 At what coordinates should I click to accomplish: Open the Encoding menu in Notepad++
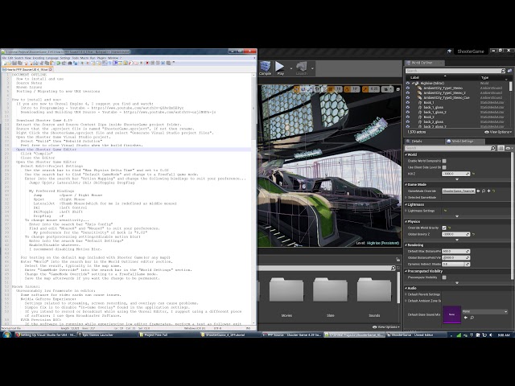point(38,58)
